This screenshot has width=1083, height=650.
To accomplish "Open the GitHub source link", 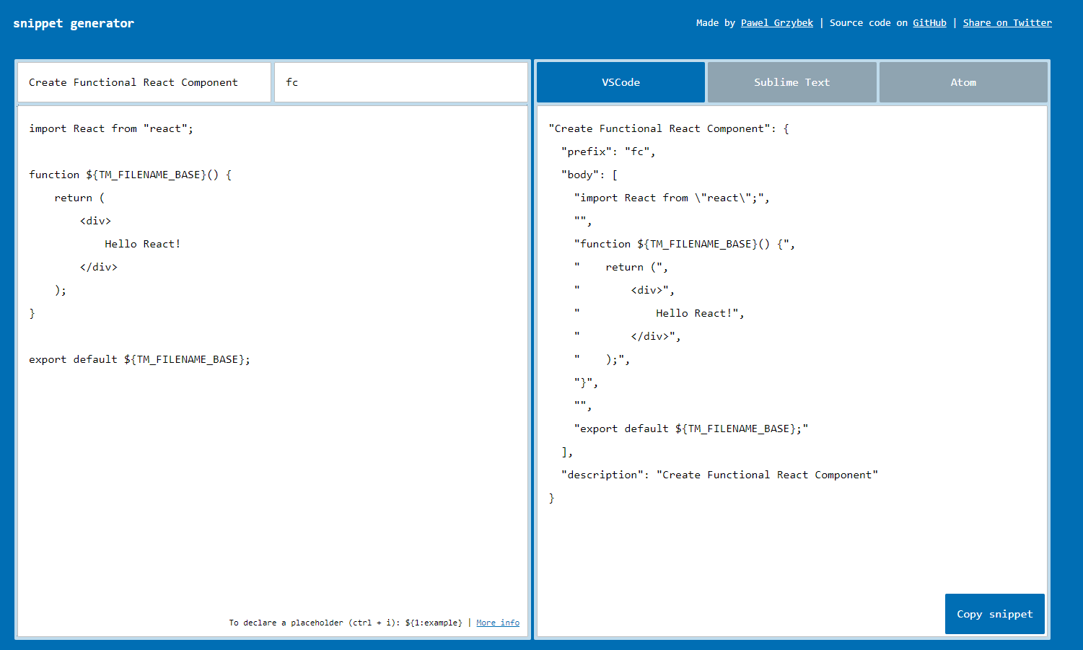I will [x=929, y=23].
